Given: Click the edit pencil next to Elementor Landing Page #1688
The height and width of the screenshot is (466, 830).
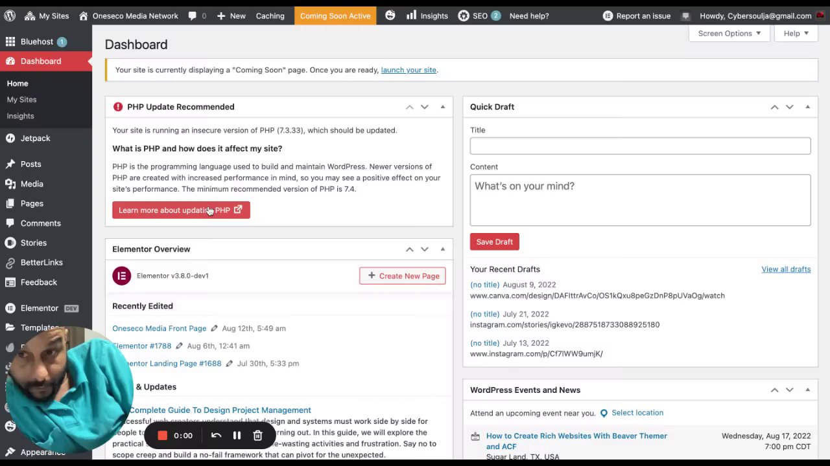Looking at the screenshot, I should tap(229, 363).
